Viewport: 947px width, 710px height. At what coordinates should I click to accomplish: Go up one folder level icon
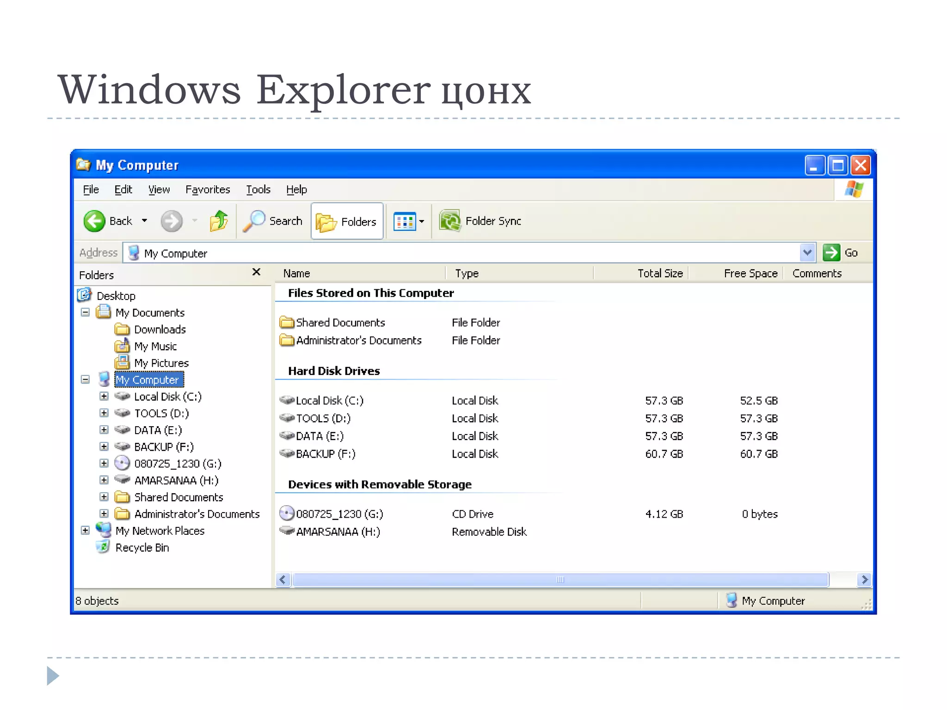(219, 220)
